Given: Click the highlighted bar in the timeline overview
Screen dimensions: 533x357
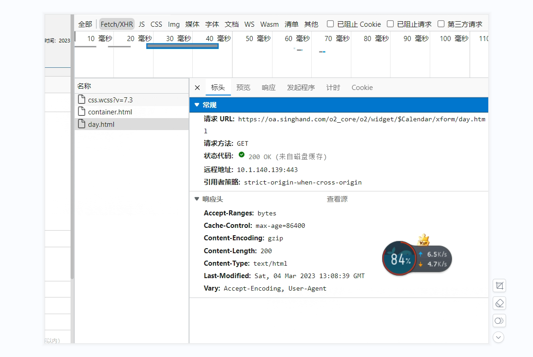Looking at the screenshot, I should tap(182, 46).
